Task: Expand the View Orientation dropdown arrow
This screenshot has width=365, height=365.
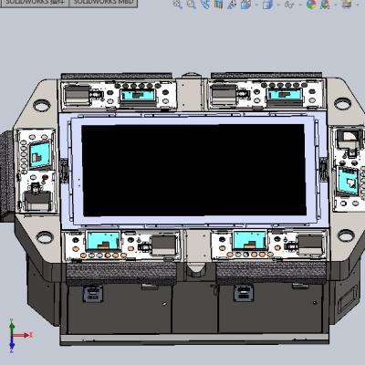Action: pos(256,5)
